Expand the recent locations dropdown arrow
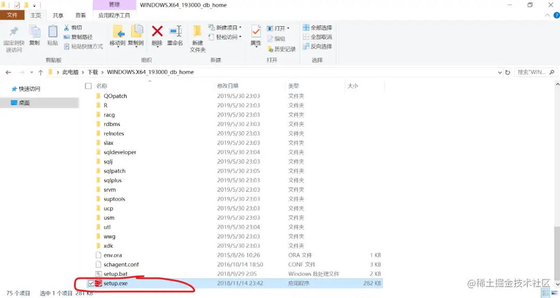The height and width of the screenshot is (298, 560). (32, 73)
